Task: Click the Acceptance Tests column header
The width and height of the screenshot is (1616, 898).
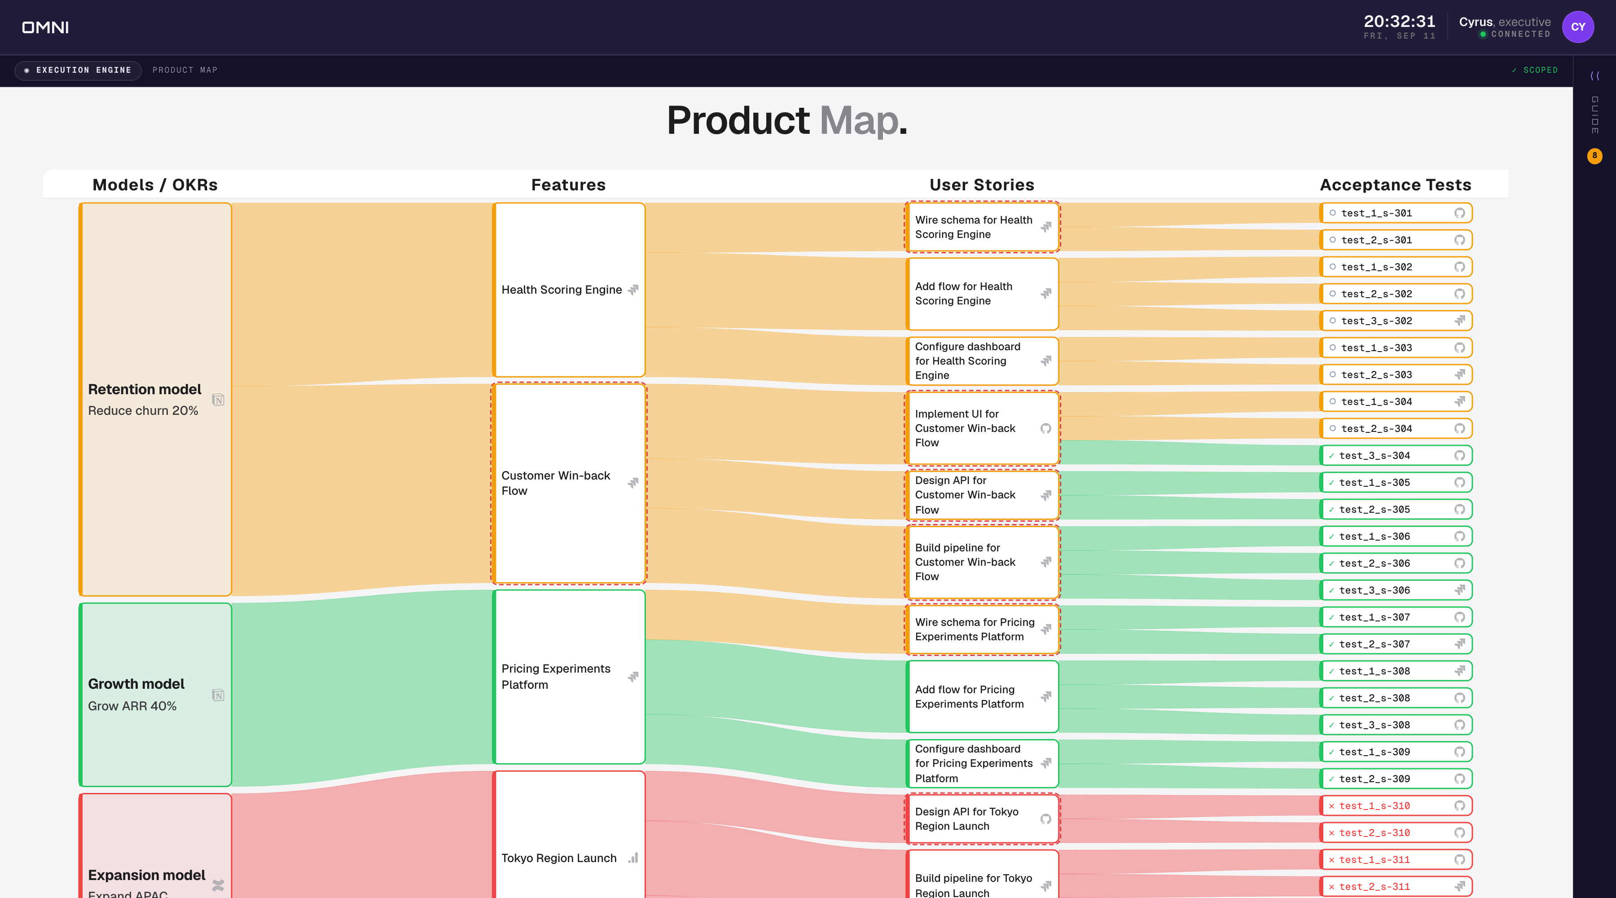Action: point(1395,185)
